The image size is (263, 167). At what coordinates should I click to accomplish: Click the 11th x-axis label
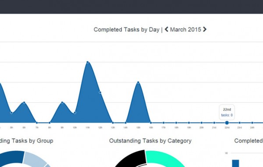88,127
